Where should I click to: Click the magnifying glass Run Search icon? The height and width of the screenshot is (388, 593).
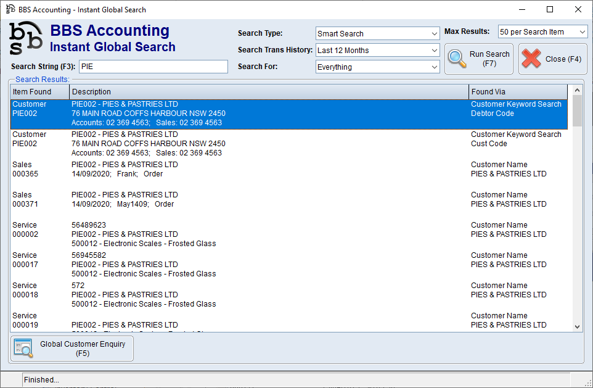tap(457, 59)
